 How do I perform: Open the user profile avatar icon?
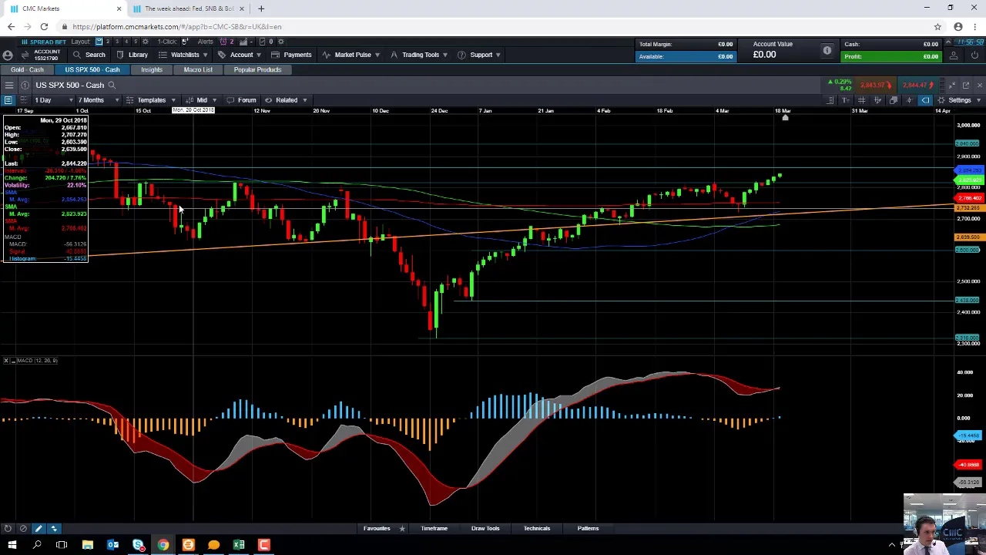pyautogui.click(x=8, y=55)
